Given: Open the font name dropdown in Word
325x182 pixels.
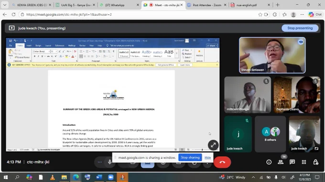Looking at the screenshot, I should coord(49,51).
